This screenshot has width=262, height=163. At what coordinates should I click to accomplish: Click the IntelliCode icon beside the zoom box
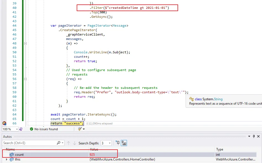tap(21, 129)
